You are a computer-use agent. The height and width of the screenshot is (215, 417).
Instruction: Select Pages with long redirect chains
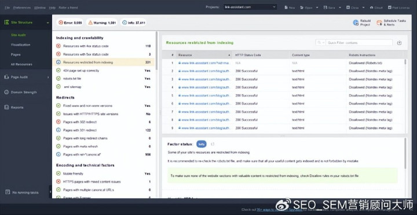(x=104, y=138)
